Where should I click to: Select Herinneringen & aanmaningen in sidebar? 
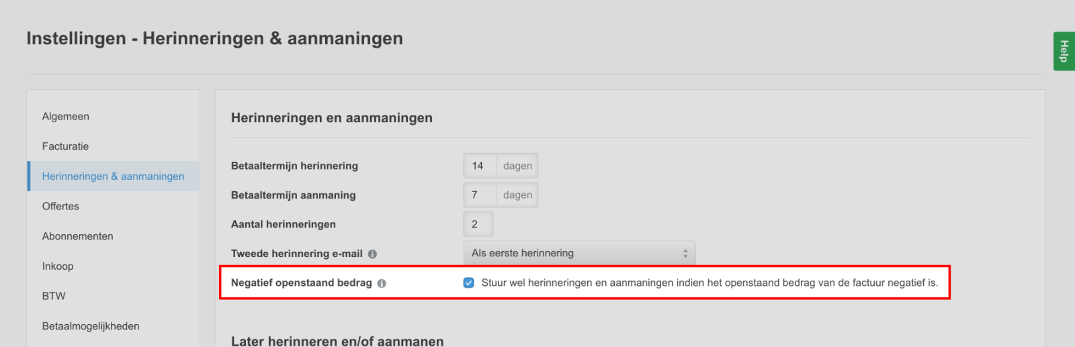tap(113, 176)
